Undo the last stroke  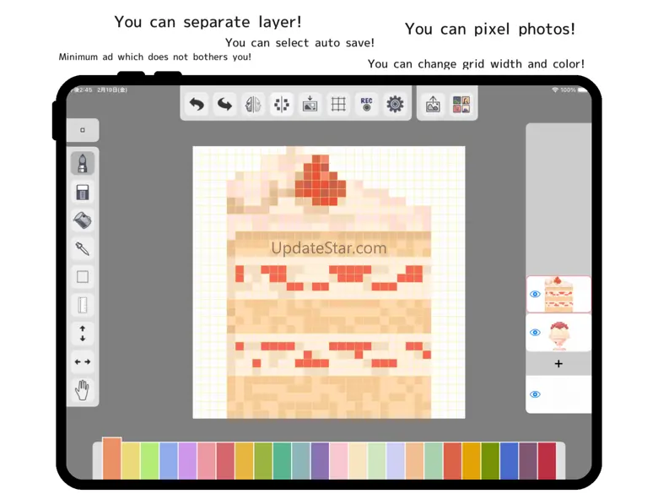pos(197,104)
